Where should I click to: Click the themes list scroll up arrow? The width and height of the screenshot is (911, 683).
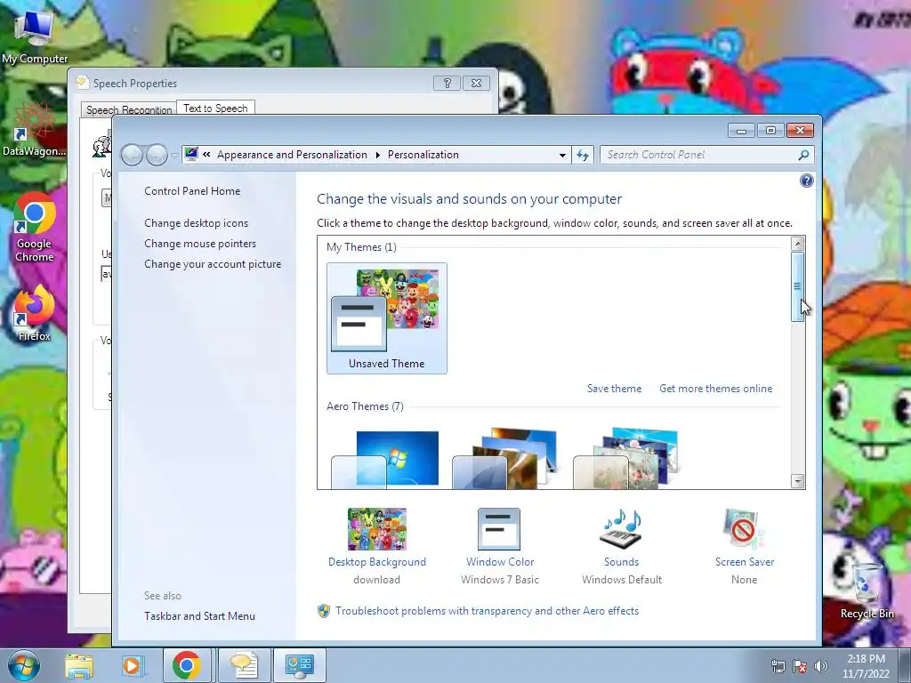point(797,244)
